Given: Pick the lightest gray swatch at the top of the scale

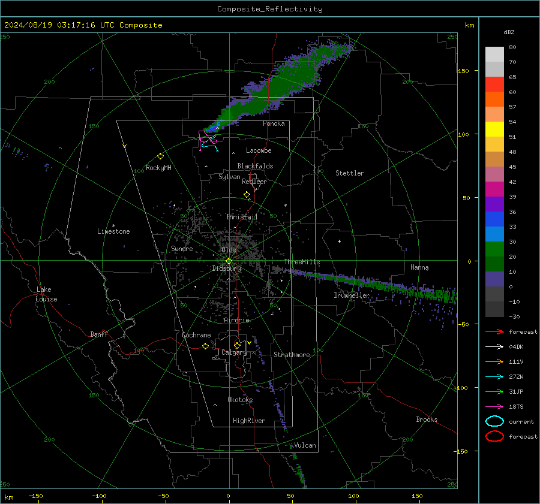Looking at the screenshot, I should pos(494,55).
